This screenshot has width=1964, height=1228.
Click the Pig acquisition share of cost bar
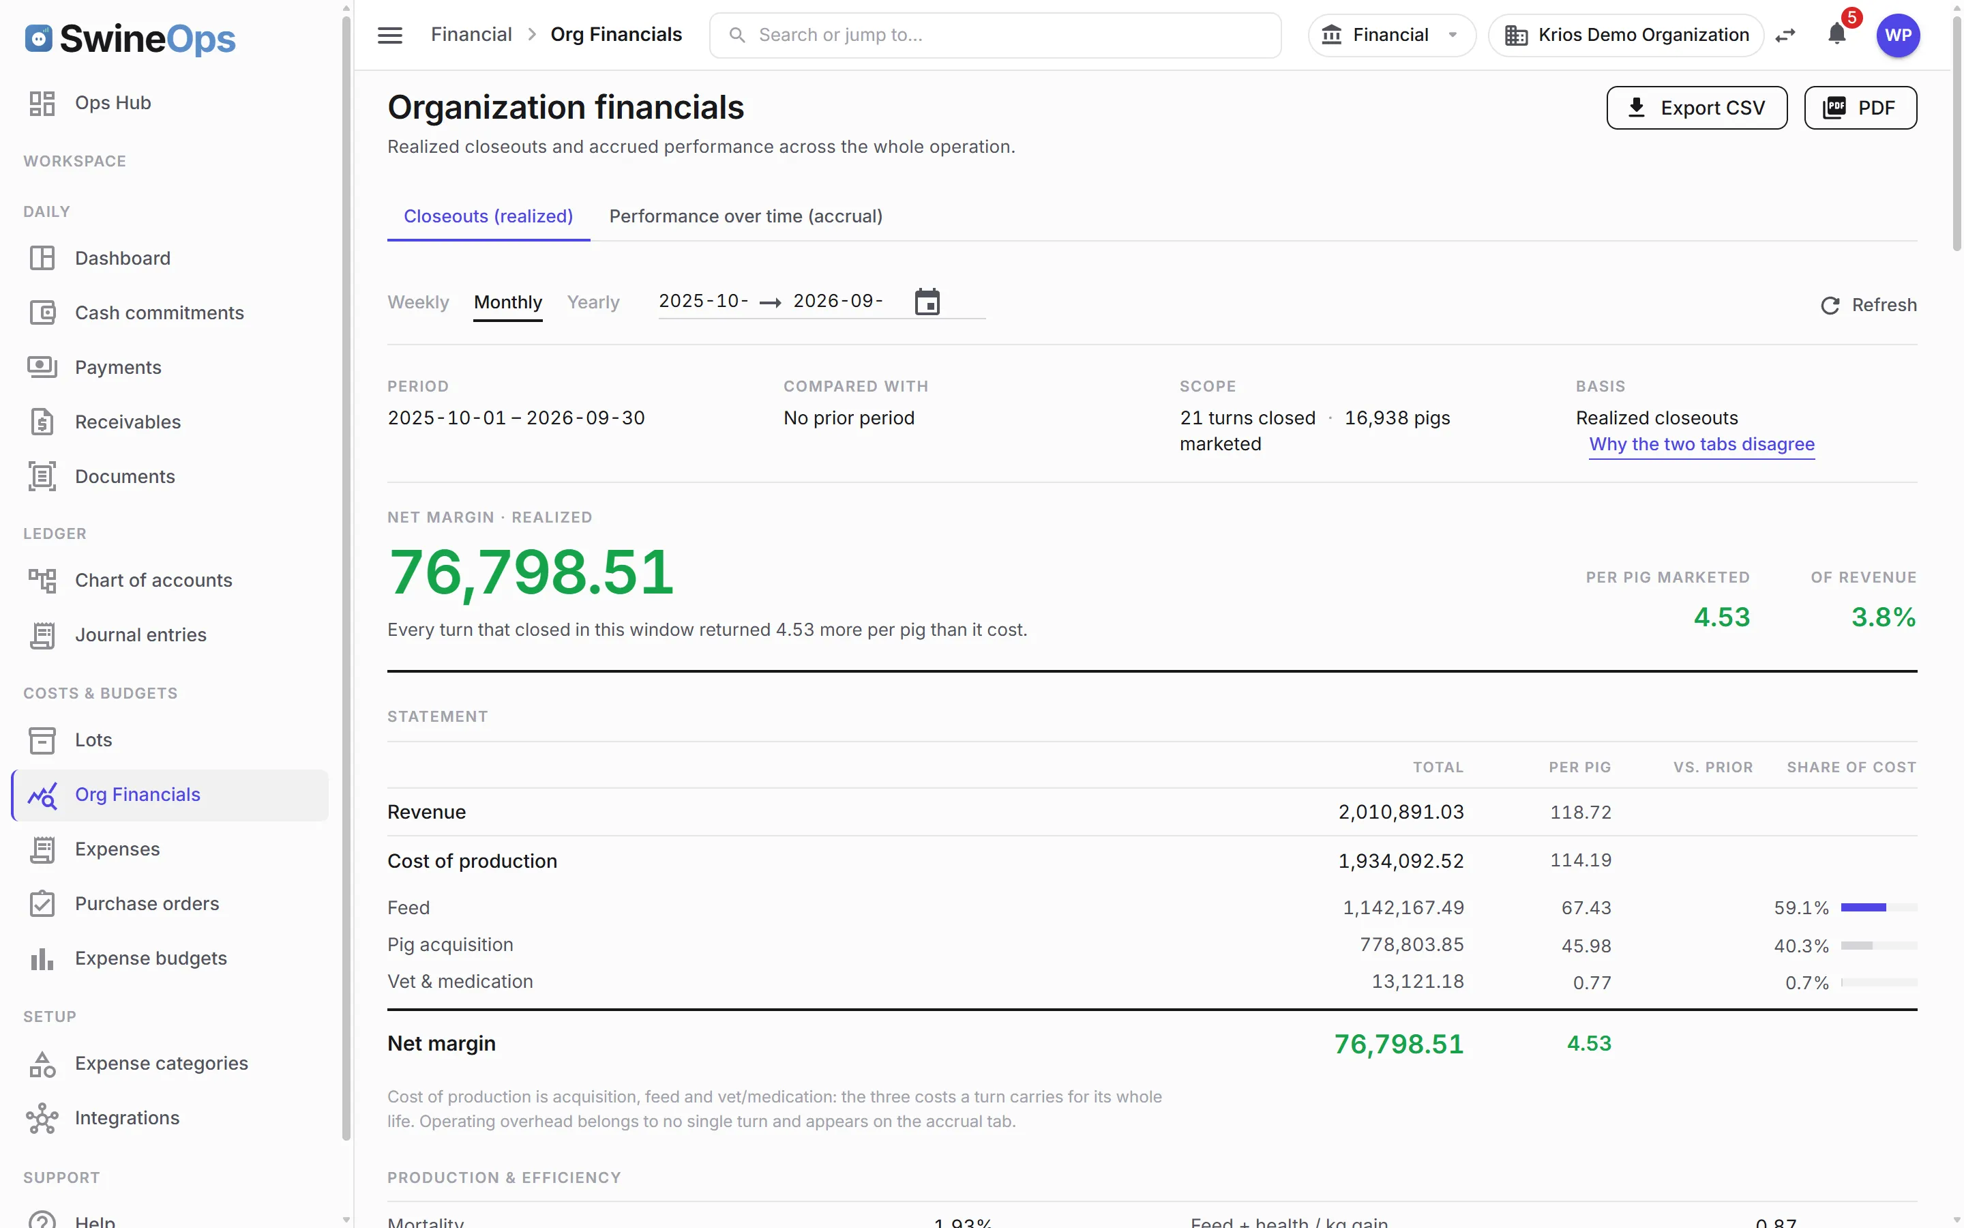pyautogui.click(x=1879, y=946)
